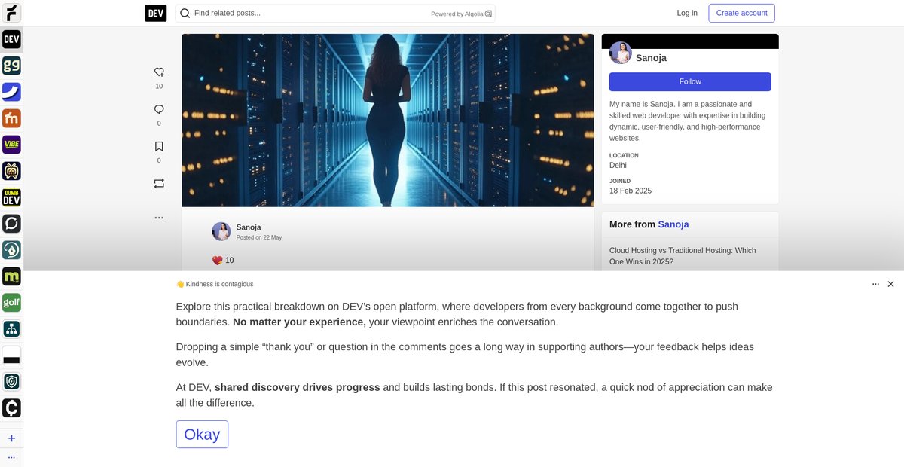Open the VIBE community icon
This screenshot has width=904, height=467.
11,145
